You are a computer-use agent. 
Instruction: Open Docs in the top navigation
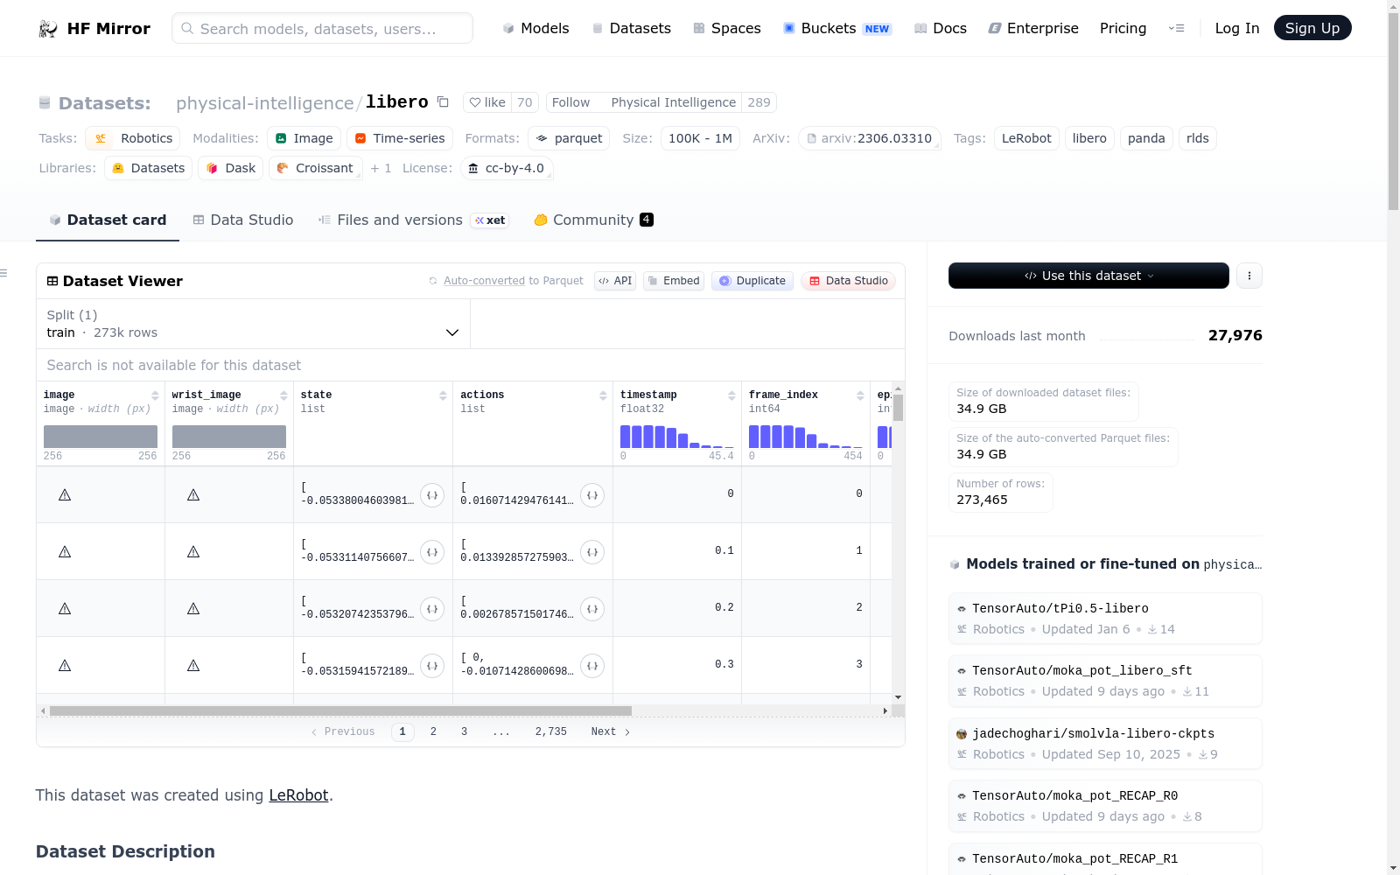pos(941,29)
